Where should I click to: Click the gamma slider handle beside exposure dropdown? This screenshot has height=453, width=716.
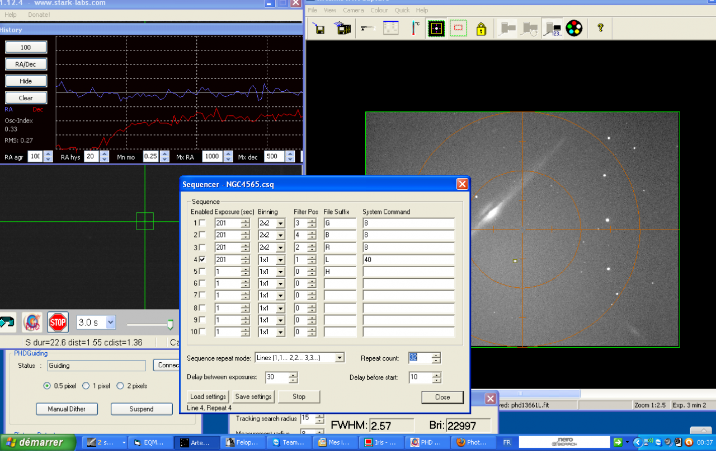coord(170,324)
